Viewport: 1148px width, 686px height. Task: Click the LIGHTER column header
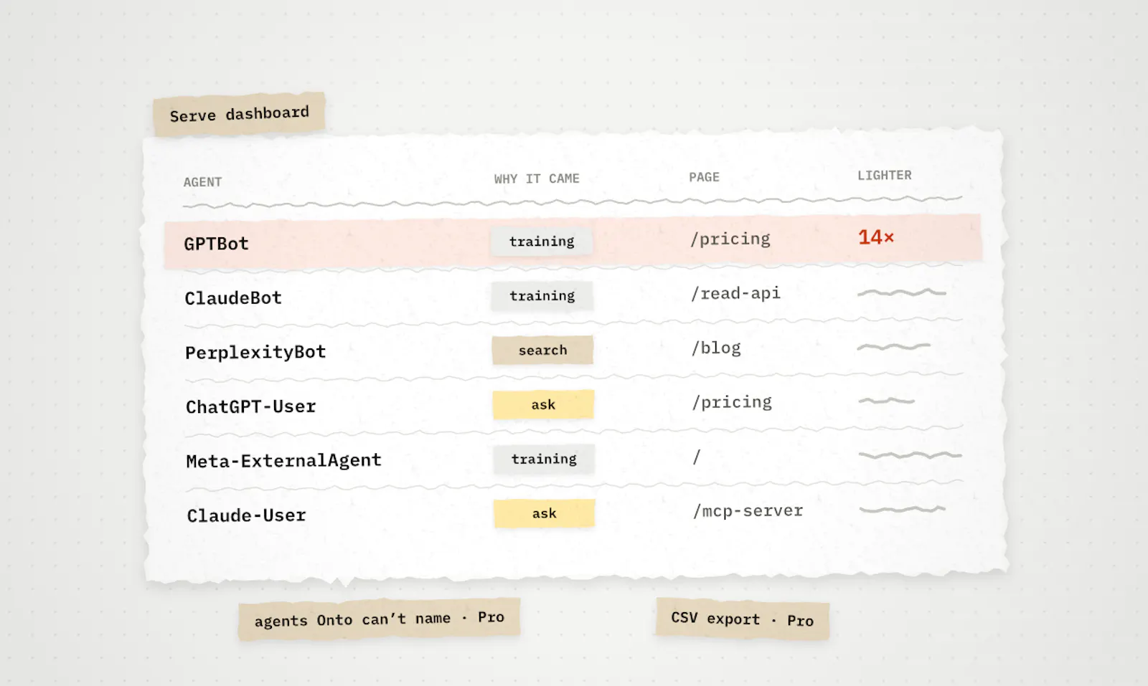coord(885,176)
